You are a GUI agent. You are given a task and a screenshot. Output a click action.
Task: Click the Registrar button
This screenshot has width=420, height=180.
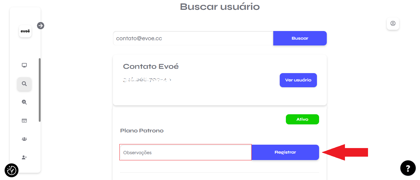tap(285, 152)
